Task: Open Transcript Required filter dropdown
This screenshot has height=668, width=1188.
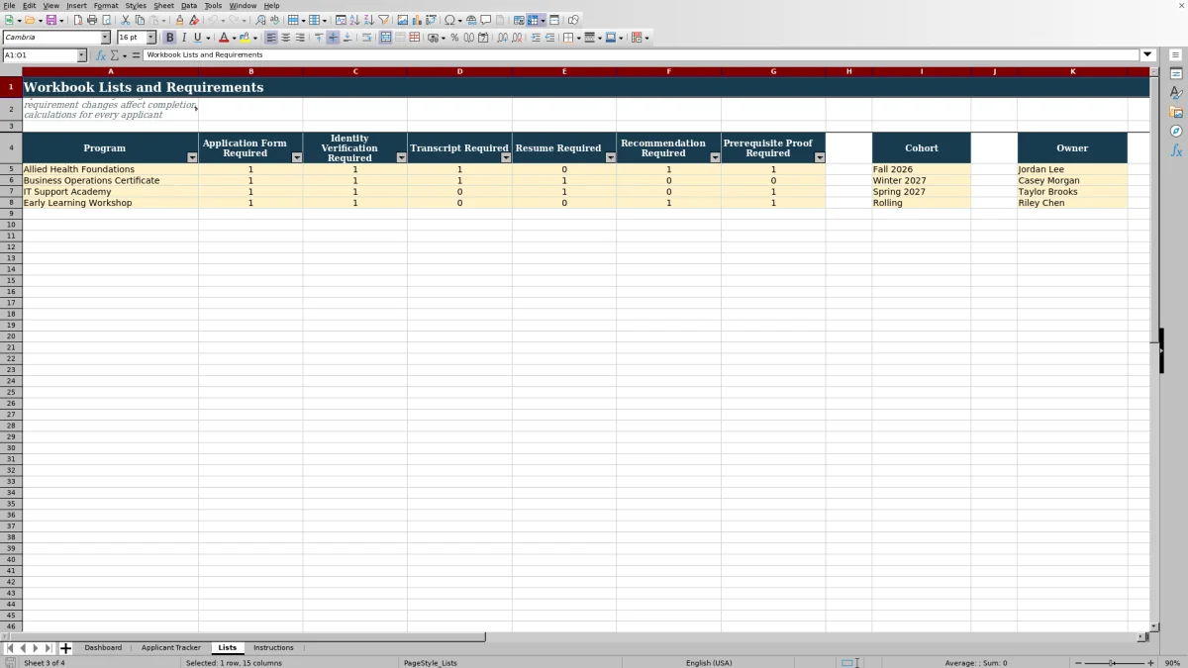Action: pos(506,157)
